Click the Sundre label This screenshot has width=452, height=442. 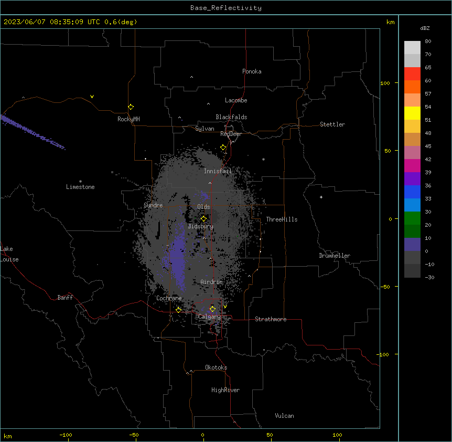click(153, 205)
